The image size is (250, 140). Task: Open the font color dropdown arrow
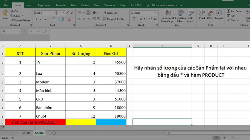coord(73,19)
